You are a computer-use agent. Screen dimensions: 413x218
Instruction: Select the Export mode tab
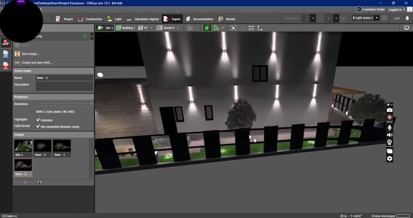172,19
